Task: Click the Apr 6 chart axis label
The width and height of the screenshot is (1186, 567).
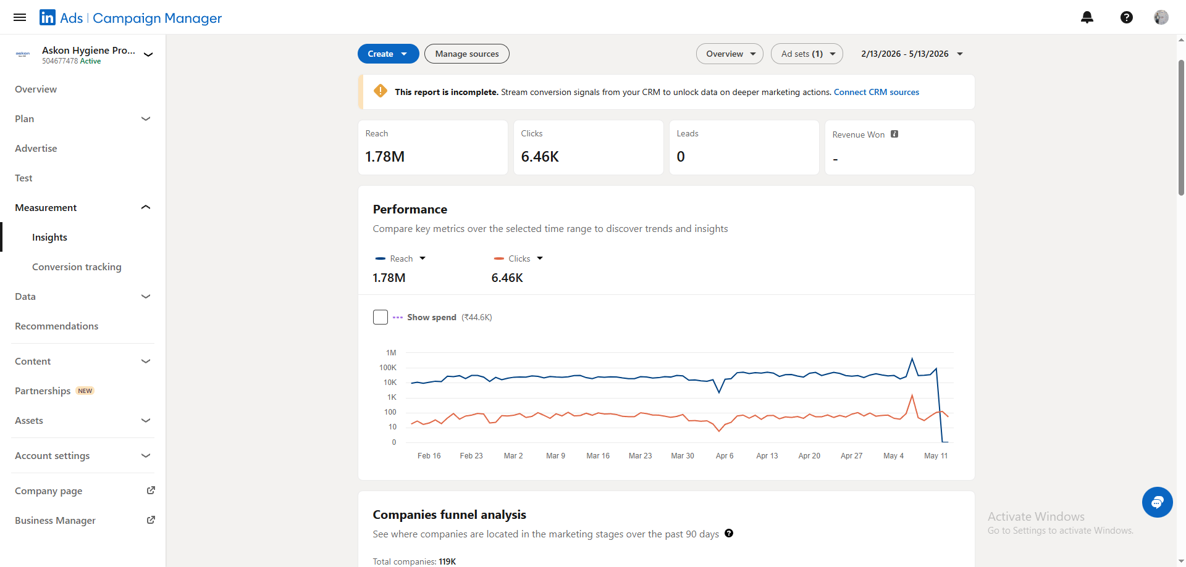Action: (725, 455)
